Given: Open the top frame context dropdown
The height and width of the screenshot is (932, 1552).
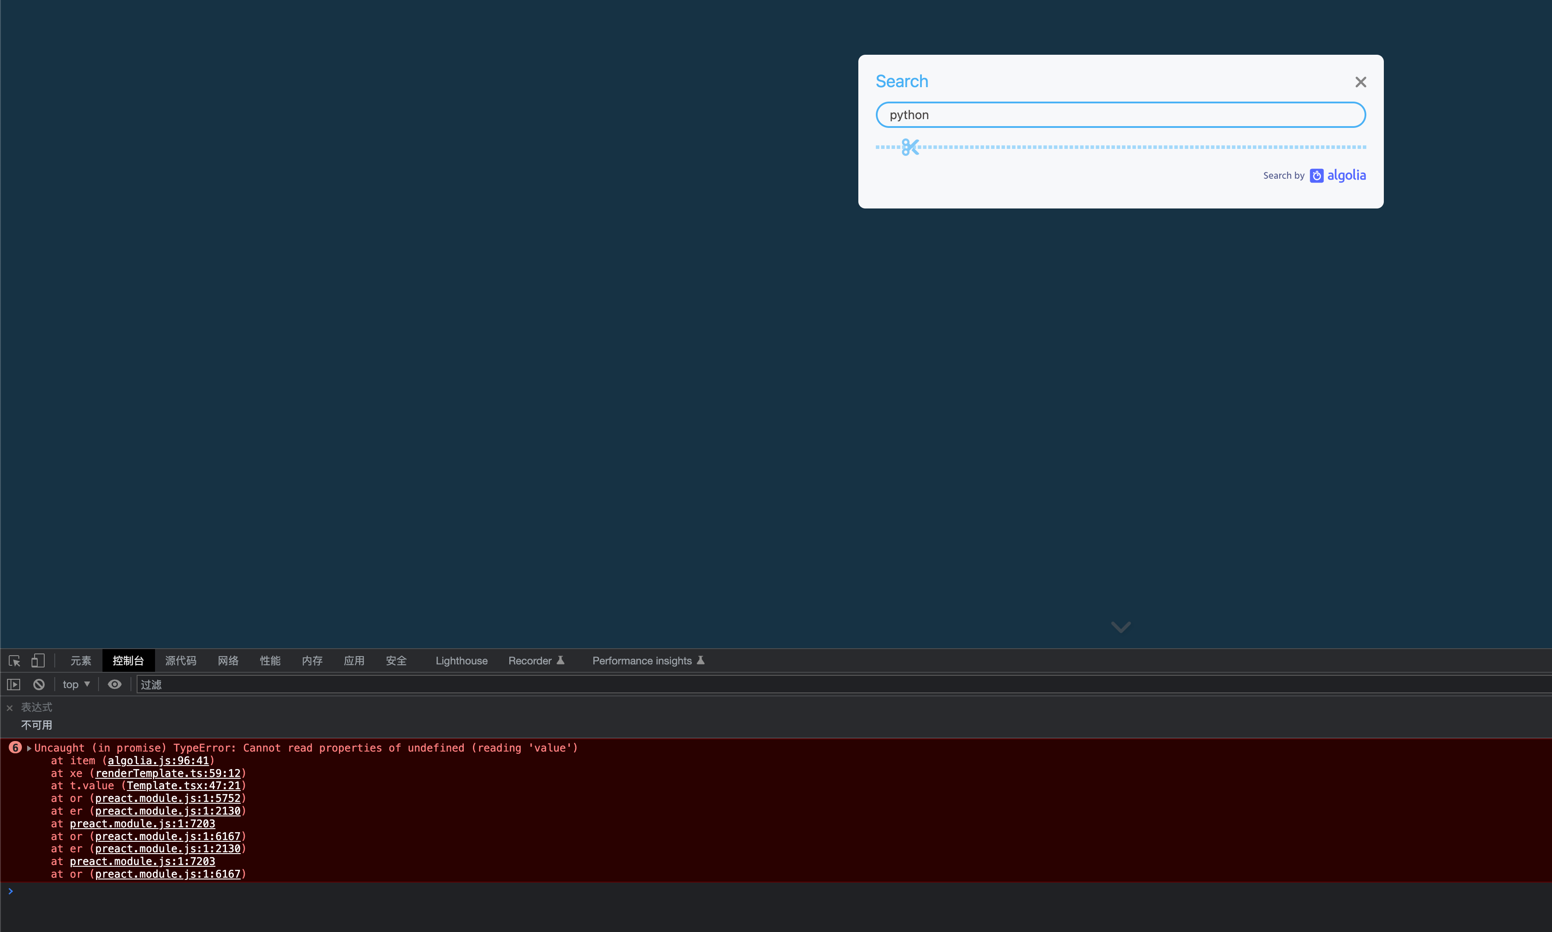Looking at the screenshot, I should pos(75,684).
